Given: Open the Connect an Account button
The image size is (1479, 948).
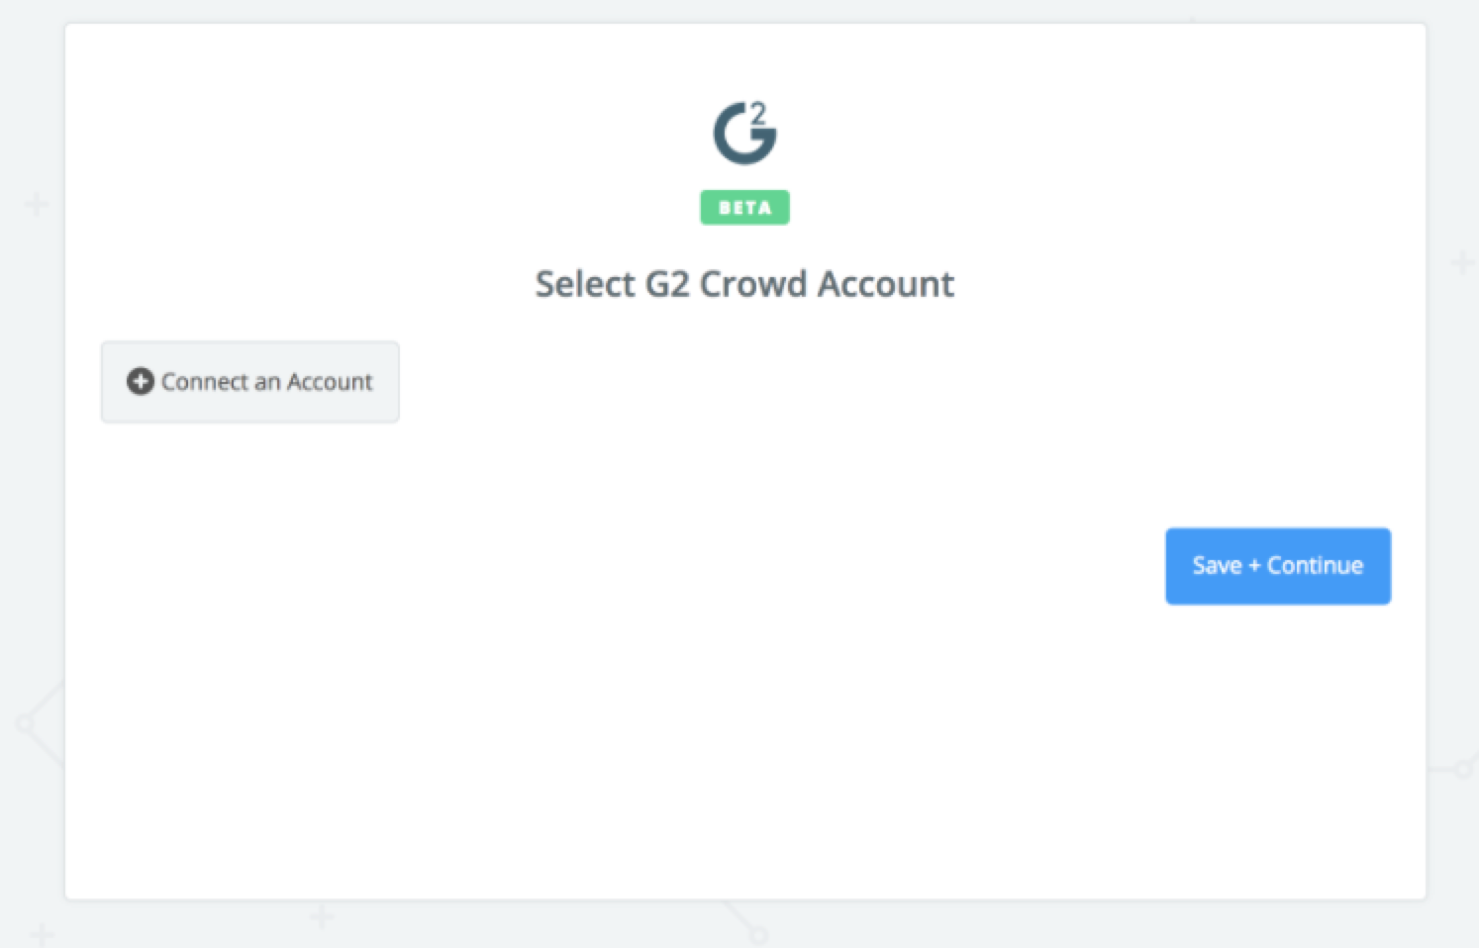Looking at the screenshot, I should coord(250,382).
